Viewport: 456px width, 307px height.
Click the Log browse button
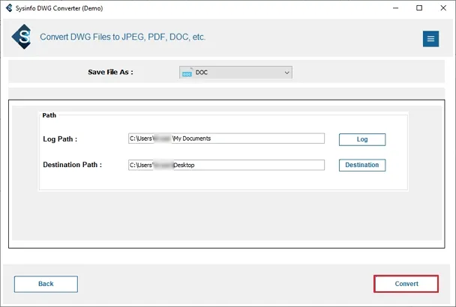[362, 139]
